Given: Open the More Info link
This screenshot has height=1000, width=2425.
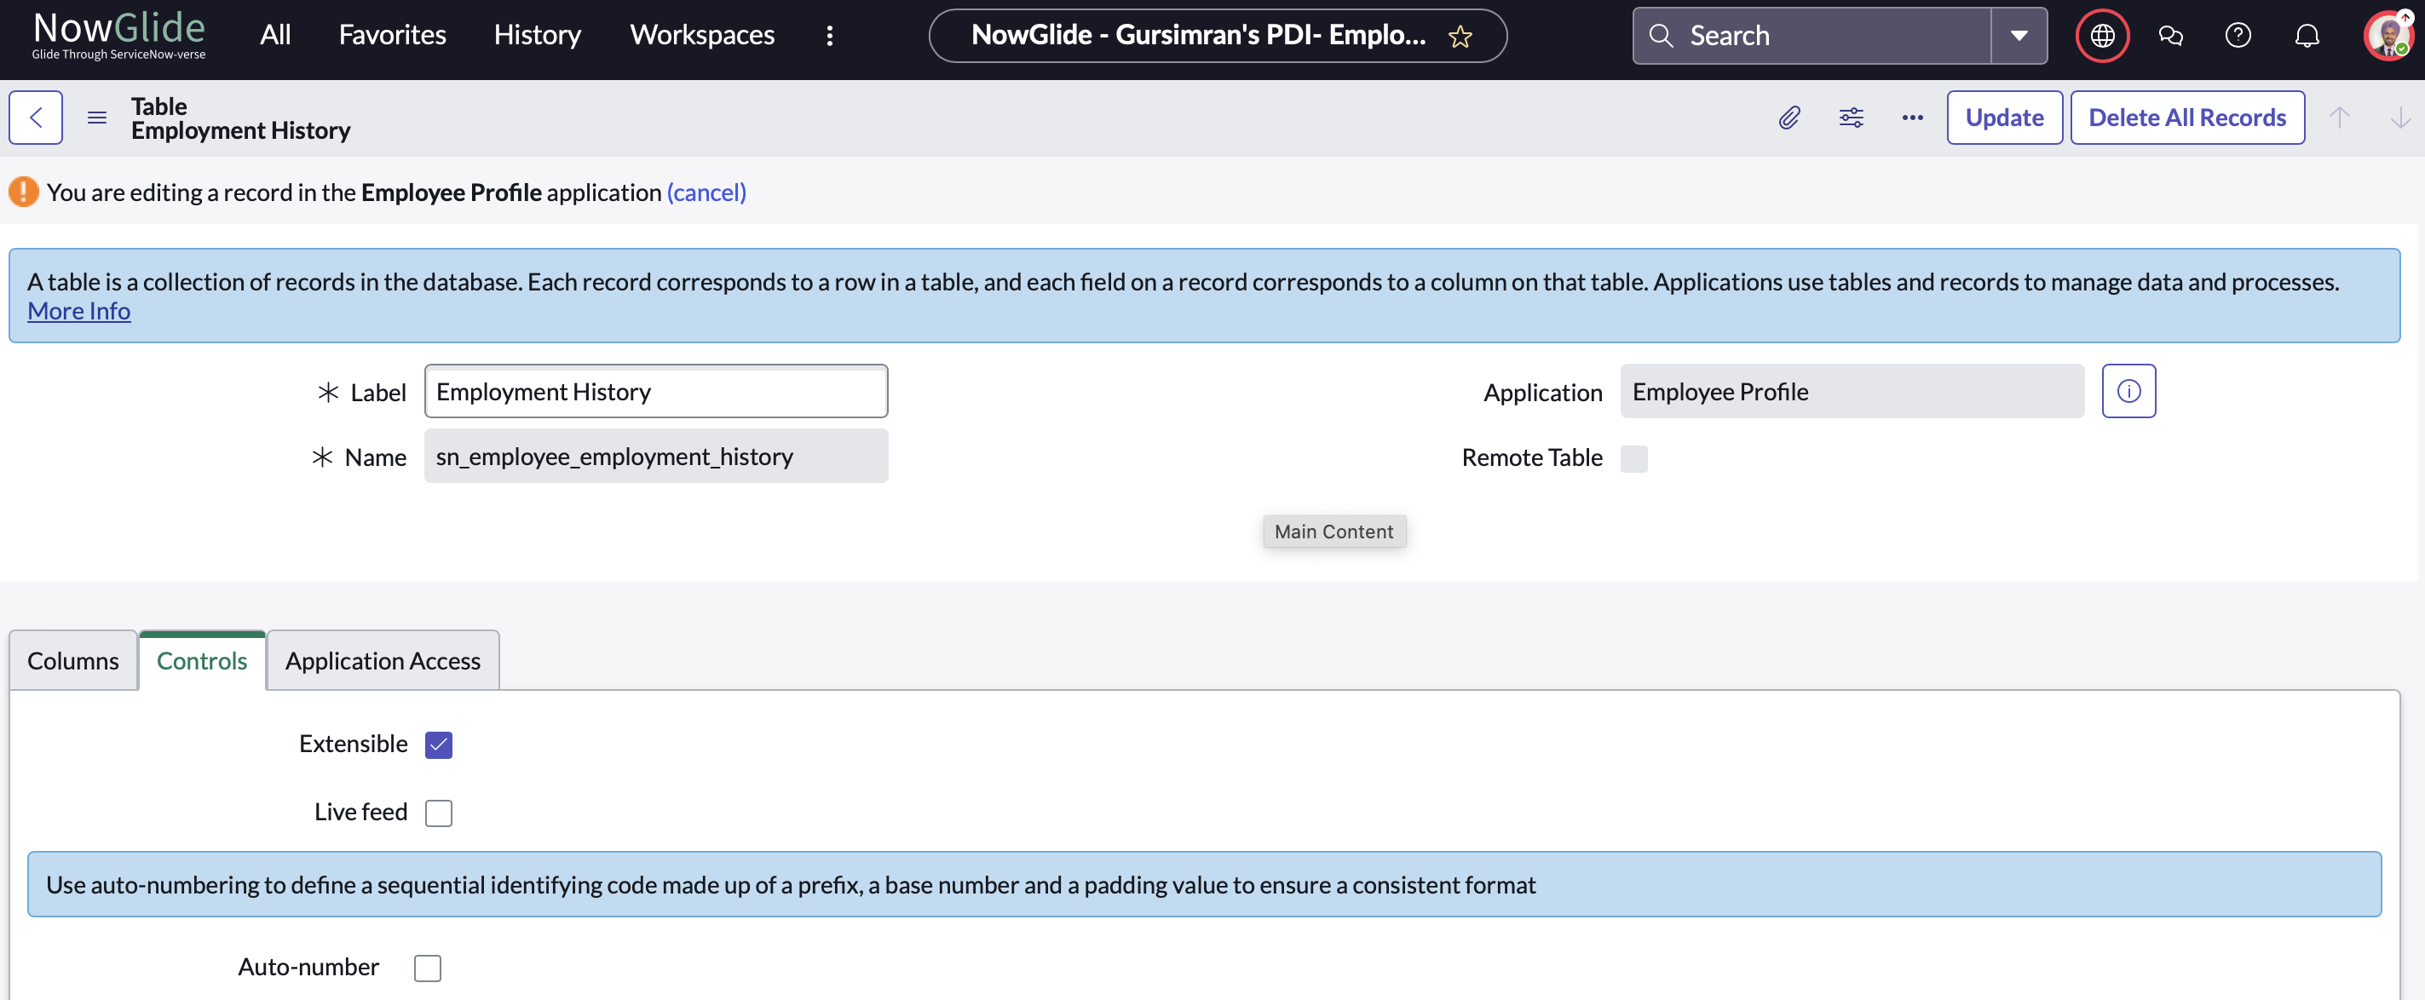Looking at the screenshot, I should point(79,312).
